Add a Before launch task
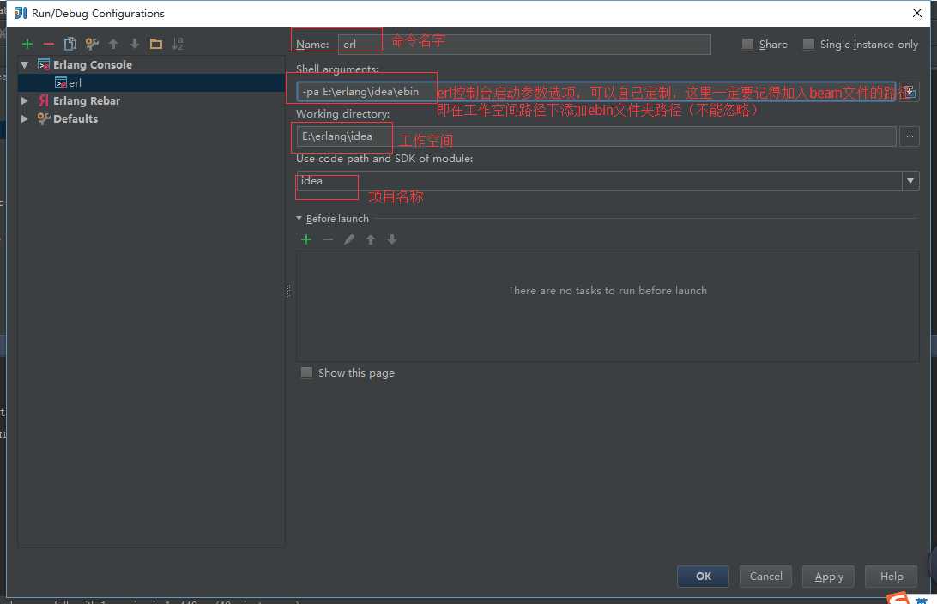Image resolution: width=937 pixels, height=604 pixels. coord(306,239)
